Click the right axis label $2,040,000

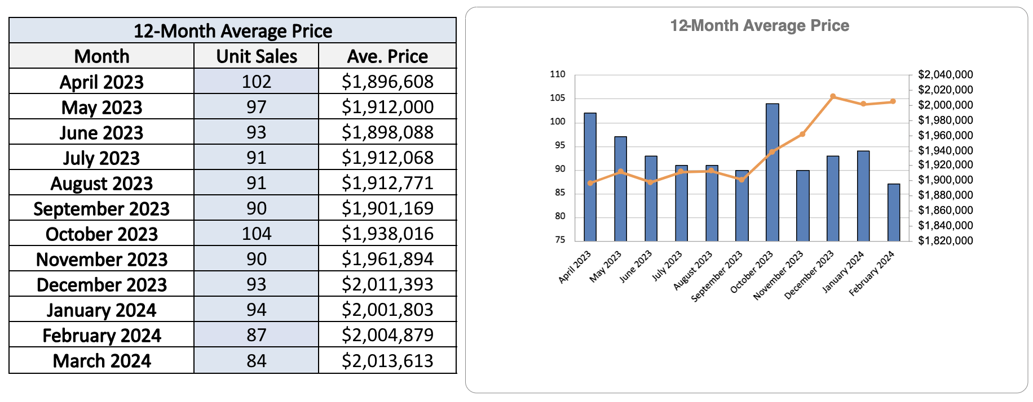click(x=946, y=74)
